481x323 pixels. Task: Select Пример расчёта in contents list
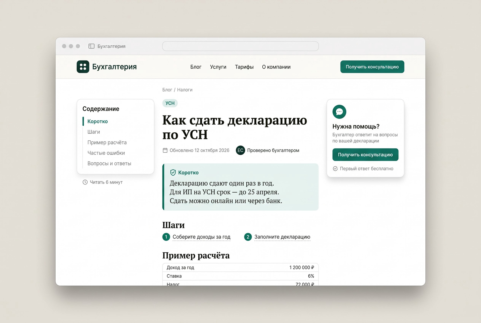point(107,142)
